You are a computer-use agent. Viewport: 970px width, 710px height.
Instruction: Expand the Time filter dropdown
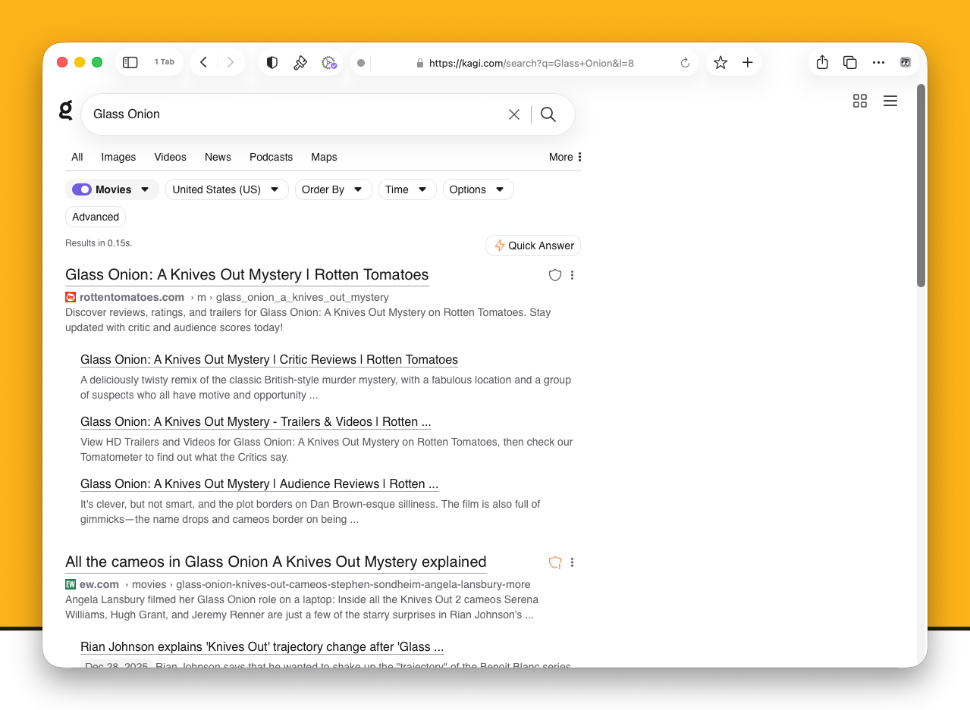[407, 189]
